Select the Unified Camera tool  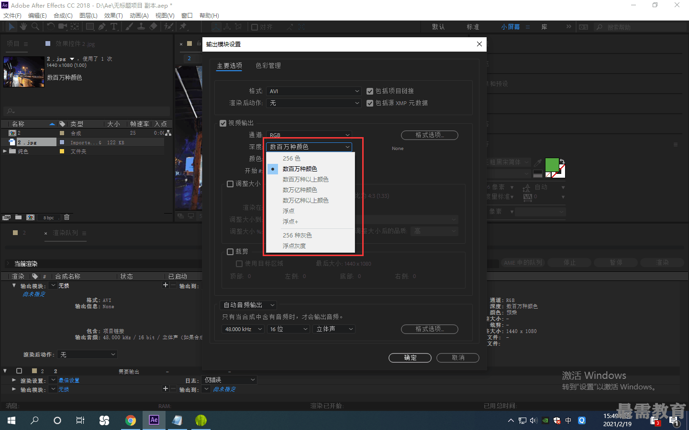tap(63, 27)
